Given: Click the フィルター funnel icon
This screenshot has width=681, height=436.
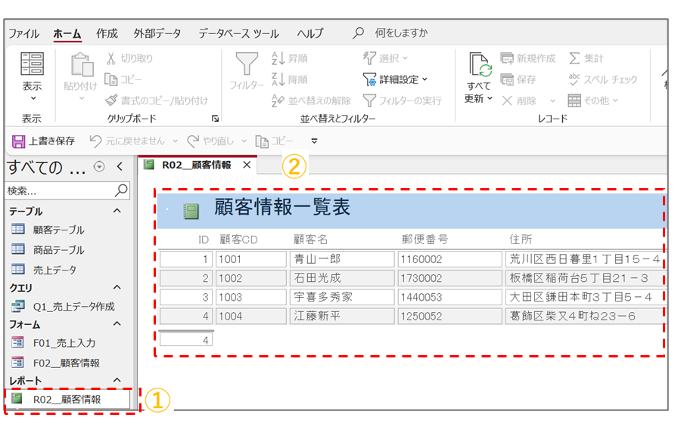Looking at the screenshot, I should click(x=246, y=64).
